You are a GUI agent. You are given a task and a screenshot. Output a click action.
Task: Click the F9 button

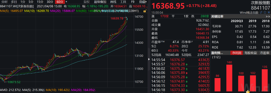[133, 2]
